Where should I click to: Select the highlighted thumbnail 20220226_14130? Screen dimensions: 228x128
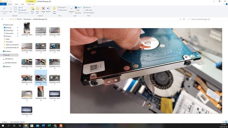click(x=41, y=78)
